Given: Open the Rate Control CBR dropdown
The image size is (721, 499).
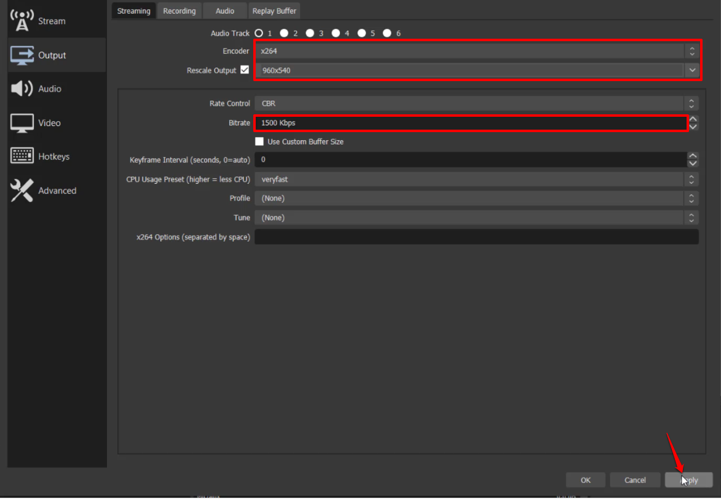Looking at the screenshot, I should (476, 103).
